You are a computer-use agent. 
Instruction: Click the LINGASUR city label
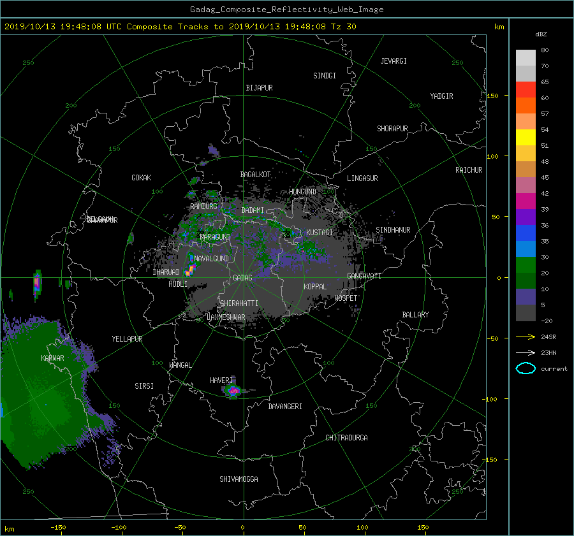tap(362, 178)
